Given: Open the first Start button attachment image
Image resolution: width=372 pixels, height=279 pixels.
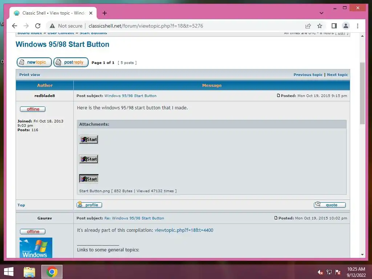Looking at the screenshot, I should pos(89,139).
